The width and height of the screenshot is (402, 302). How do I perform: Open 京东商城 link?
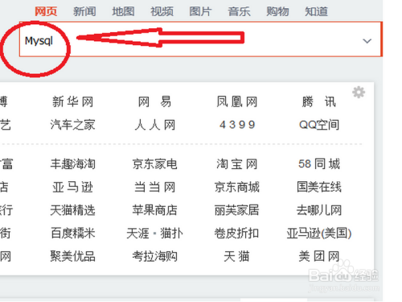pos(237,187)
